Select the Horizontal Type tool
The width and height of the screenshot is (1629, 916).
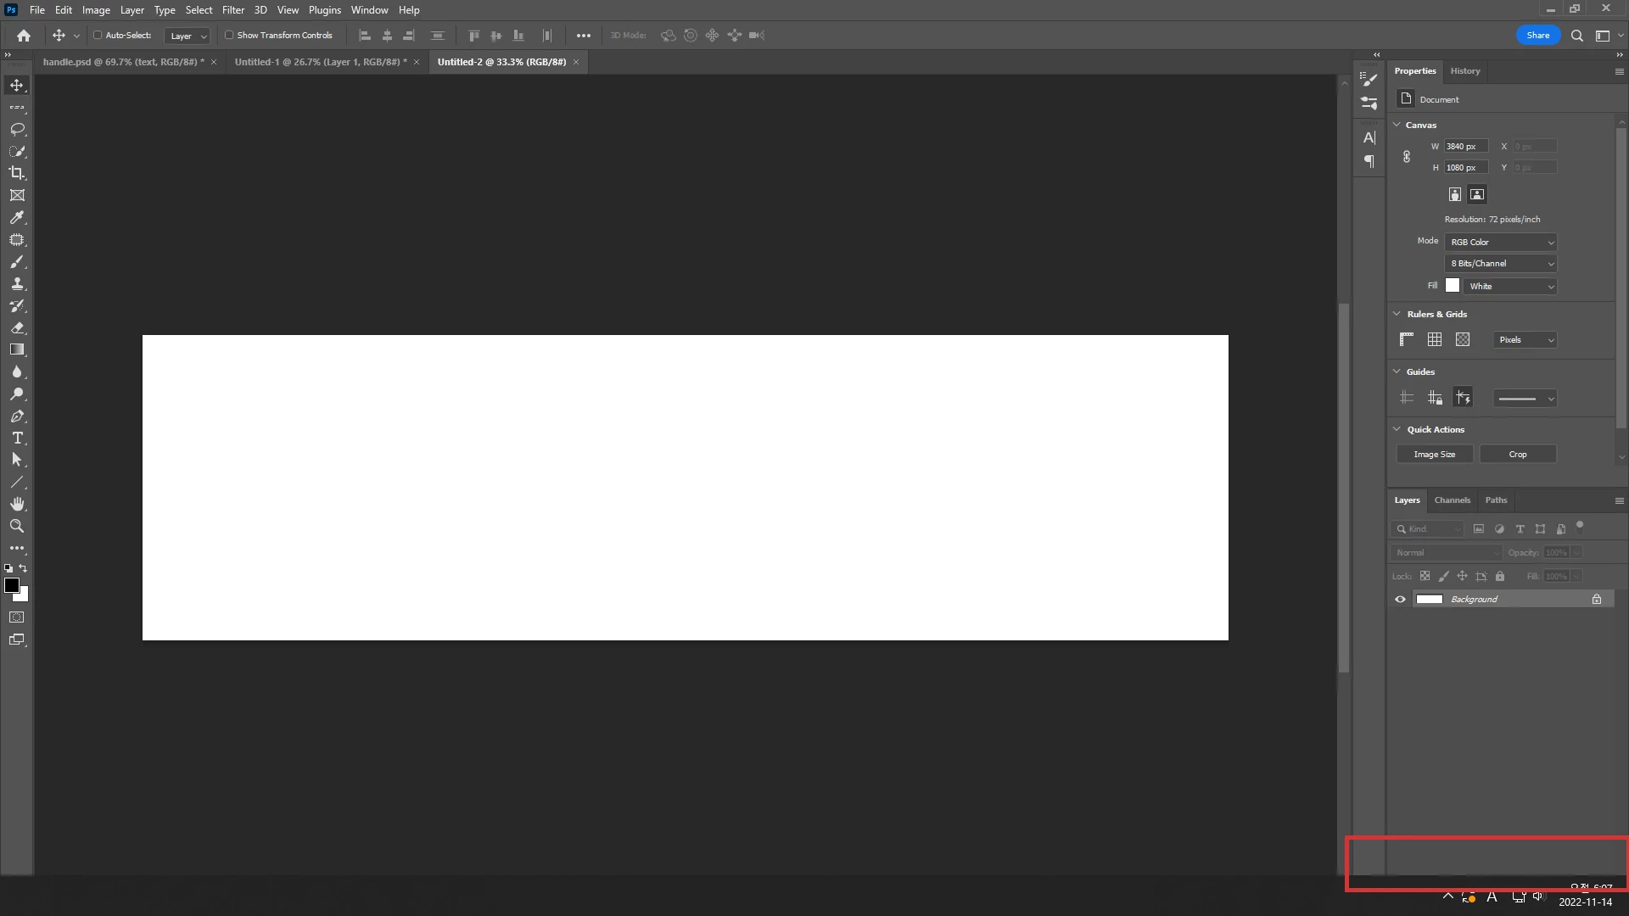[x=17, y=438]
